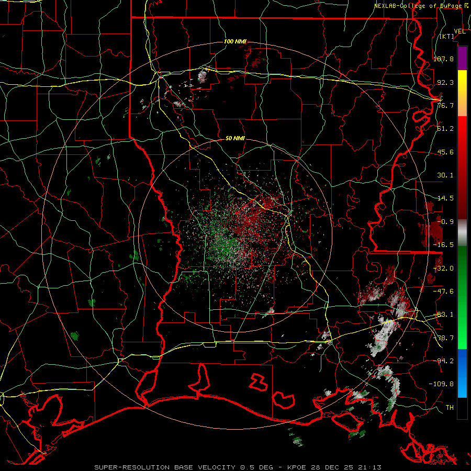Click the purple segment of the color bar

[462, 58]
